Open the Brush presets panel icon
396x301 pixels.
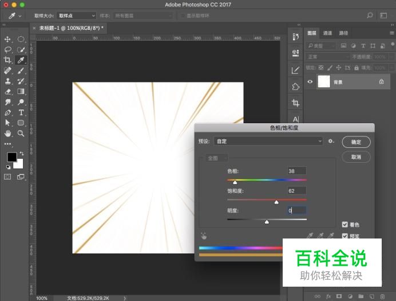(x=295, y=70)
